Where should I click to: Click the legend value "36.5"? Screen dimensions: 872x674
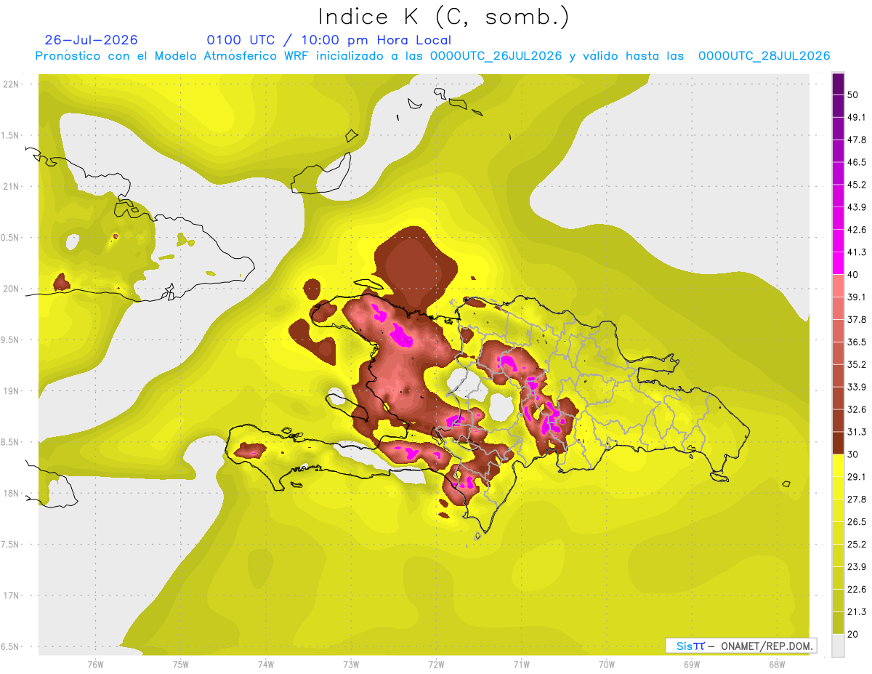click(857, 342)
